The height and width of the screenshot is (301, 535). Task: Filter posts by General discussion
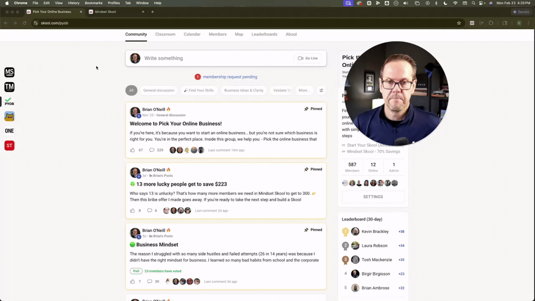point(159,90)
